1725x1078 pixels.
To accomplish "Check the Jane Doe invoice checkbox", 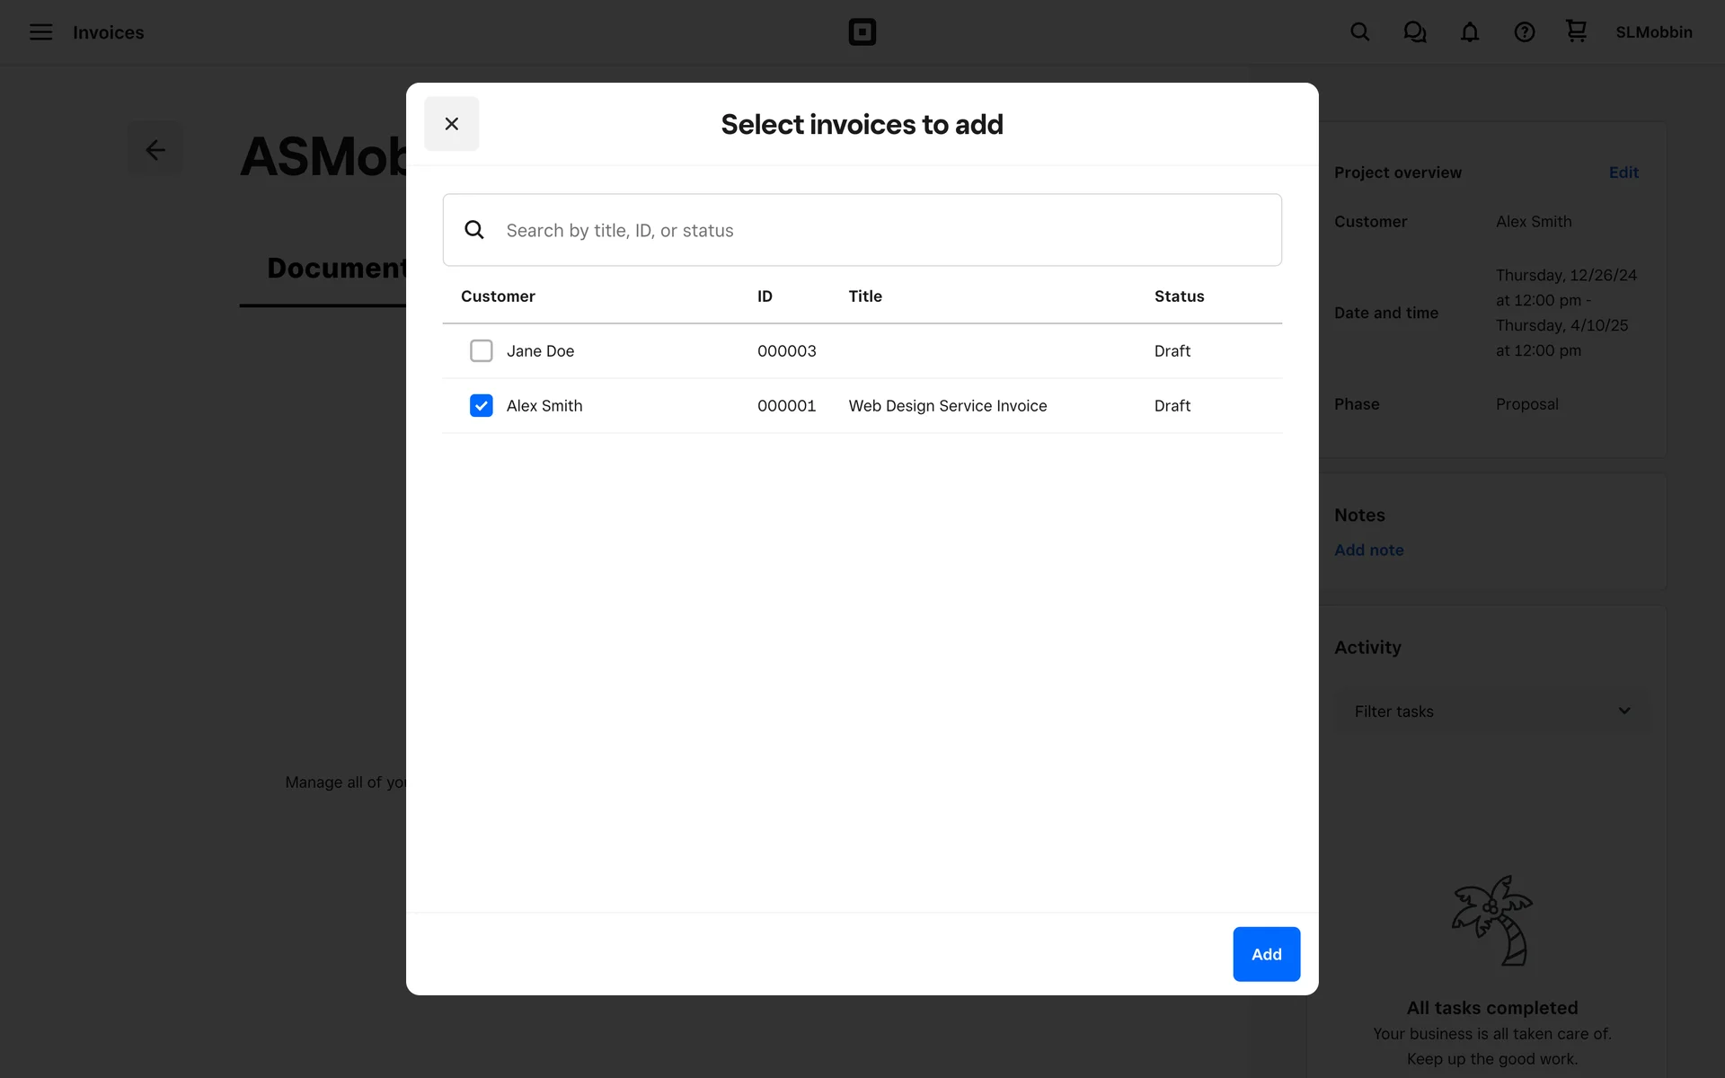I will point(482,350).
